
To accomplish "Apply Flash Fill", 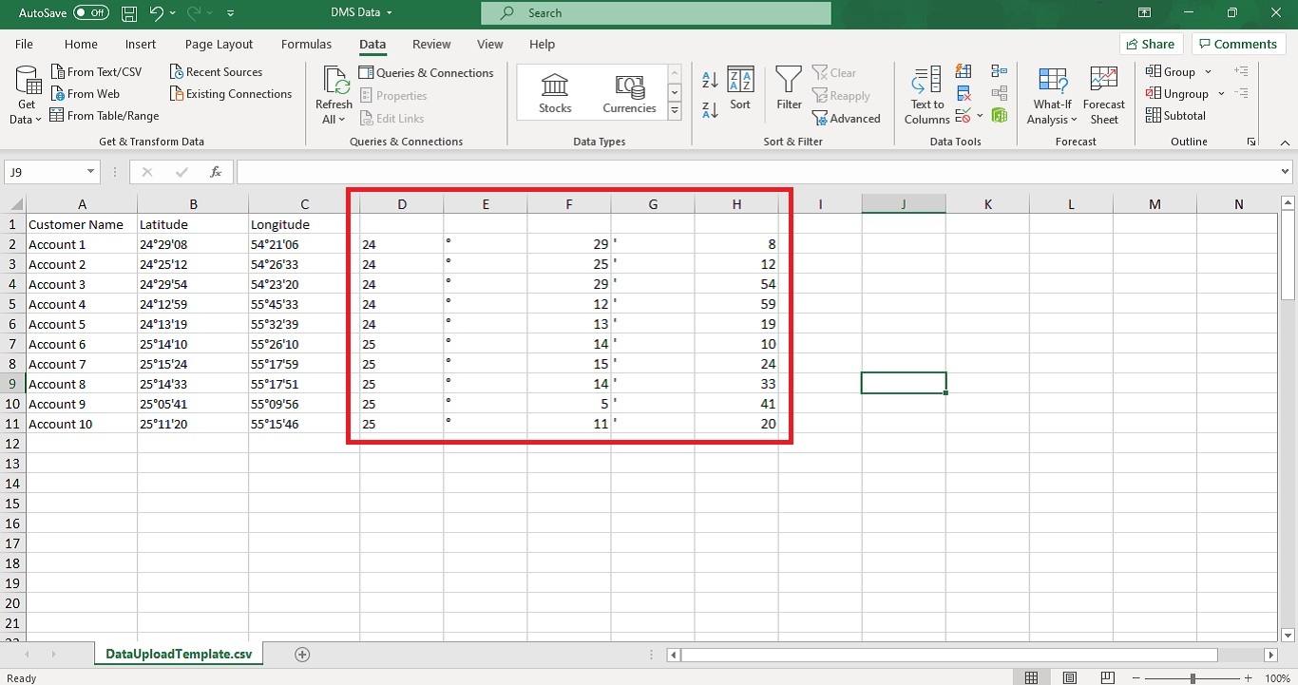I will (964, 71).
